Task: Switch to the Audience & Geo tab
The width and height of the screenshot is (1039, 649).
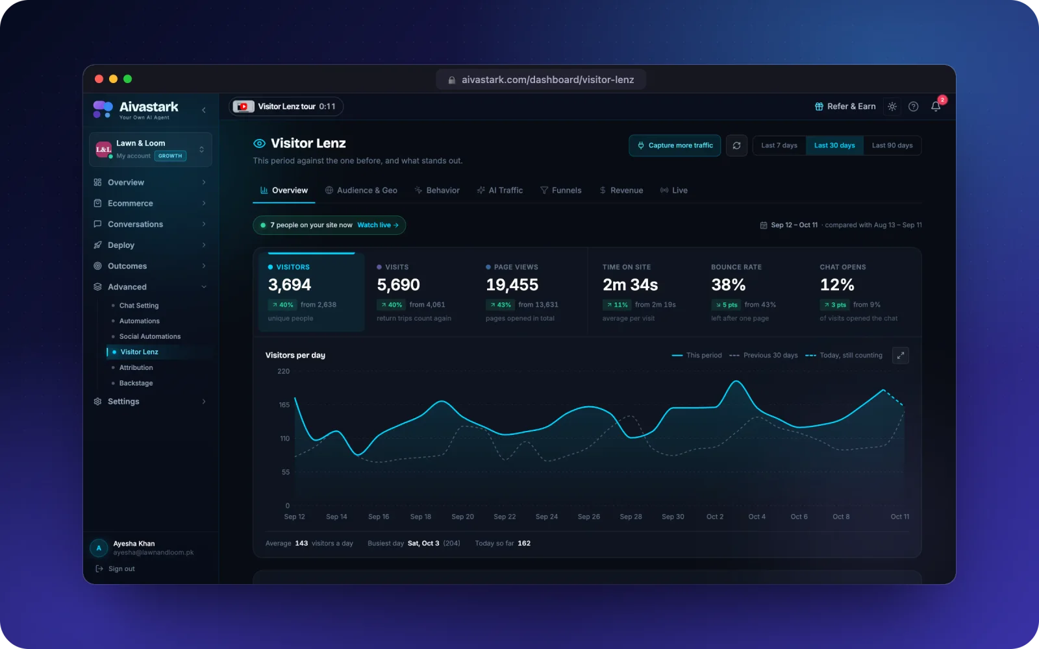Action: 361,190
